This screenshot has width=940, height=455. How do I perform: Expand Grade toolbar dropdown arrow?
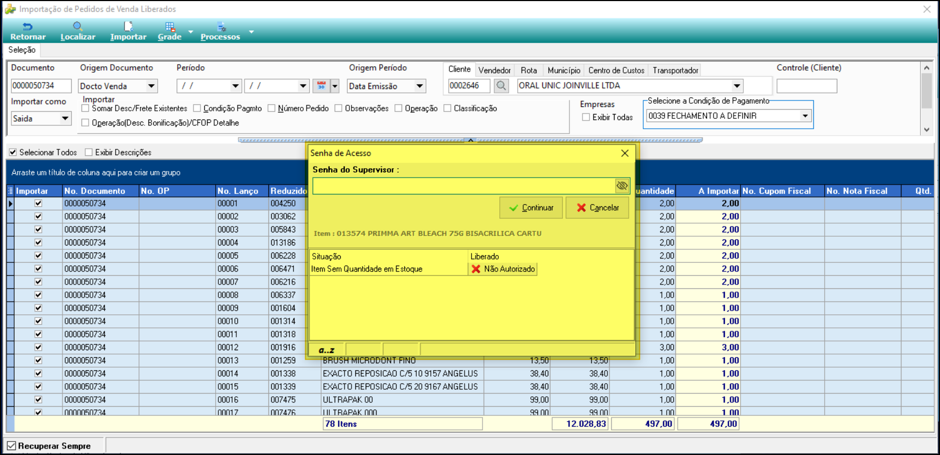191,32
